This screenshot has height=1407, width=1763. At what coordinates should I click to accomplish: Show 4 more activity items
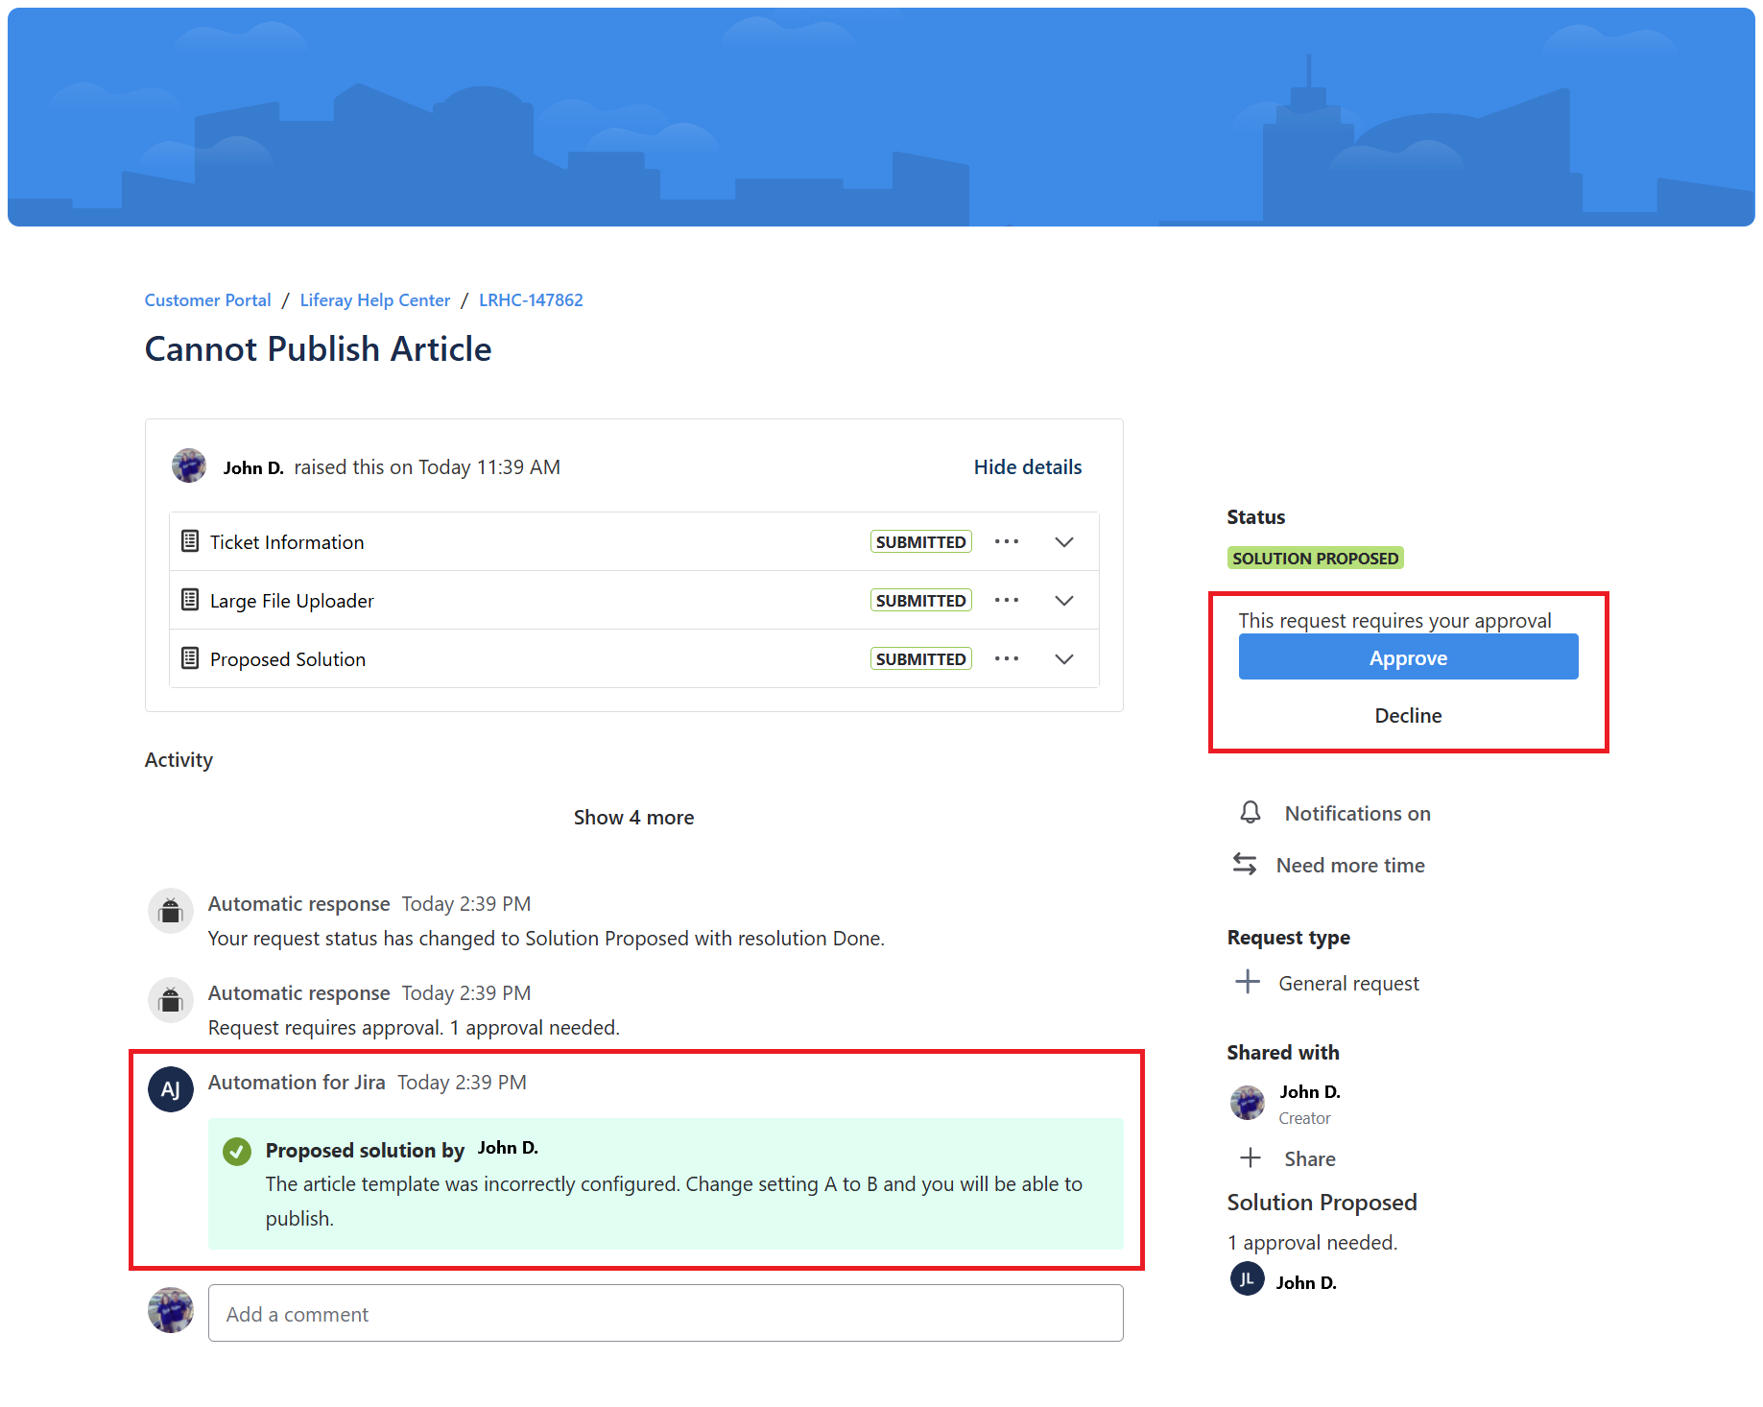pyautogui.click(x=633, y=818)
